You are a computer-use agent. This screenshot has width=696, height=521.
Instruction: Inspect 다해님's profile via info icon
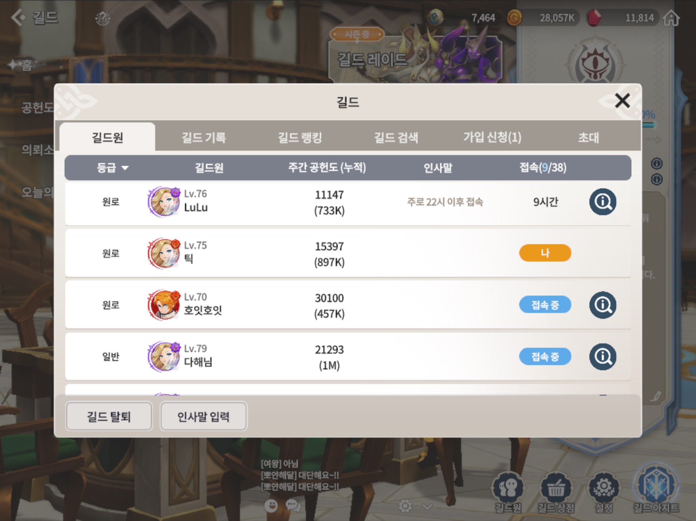pos(603,356)
